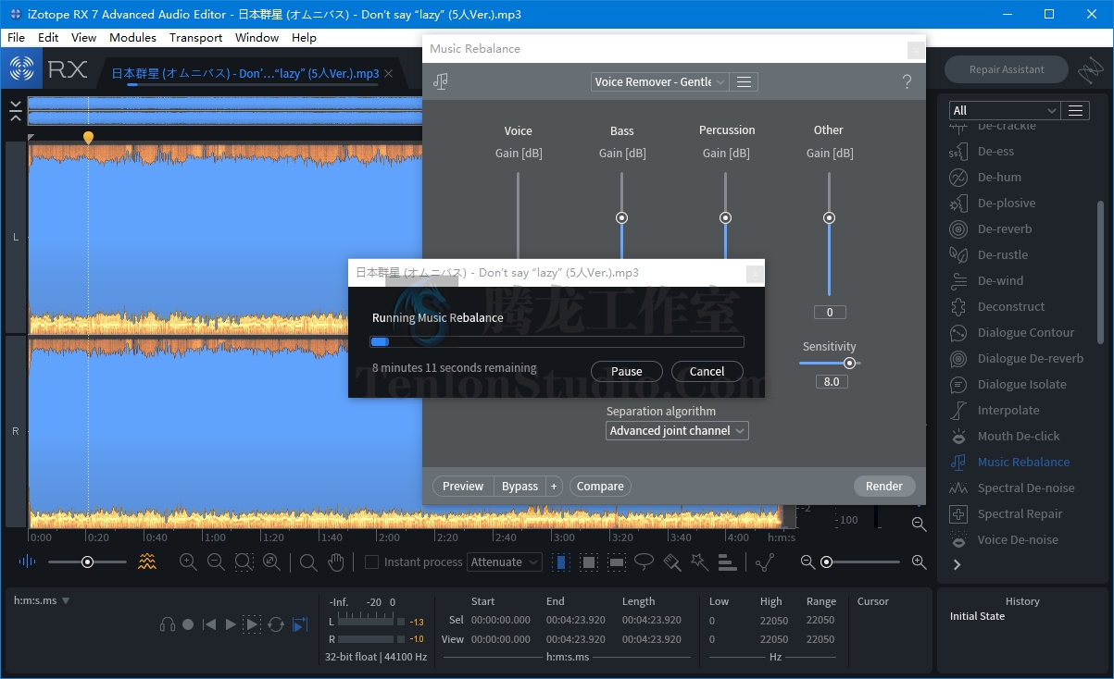
Task: Pause the Music Rebalance process
Action: 627,371
